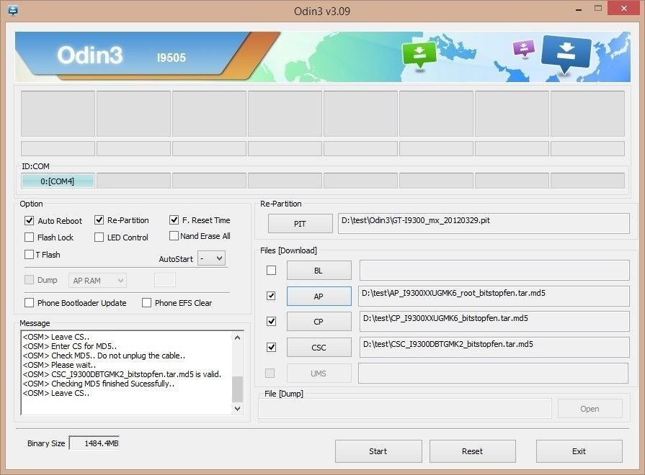Image resolution: width=645 pixels, height=475 pixels.
Task: Click the Start button
Action: pos(378,451)
